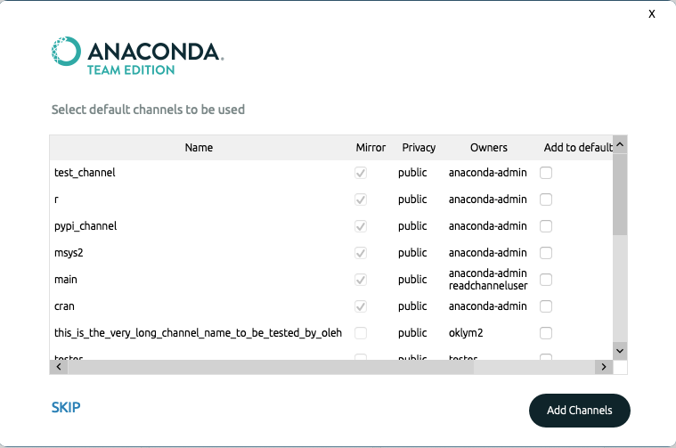This screenshot has width=676, height=448.
Task: Enable Add to default for pypi_channel
Action: 546,226
